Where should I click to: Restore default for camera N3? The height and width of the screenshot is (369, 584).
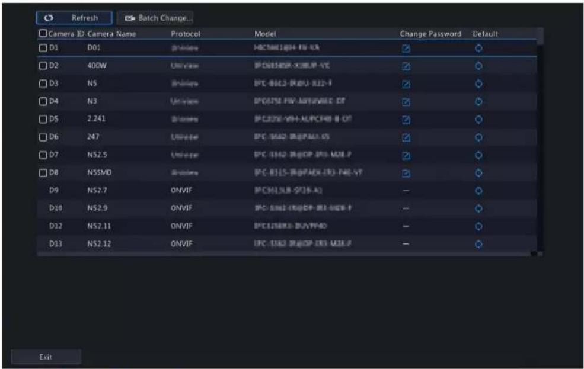coord(478,101)
